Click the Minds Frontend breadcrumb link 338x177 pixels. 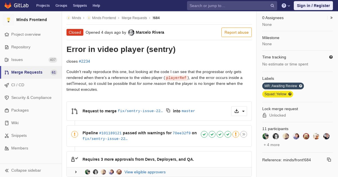[x=104, y=18]
